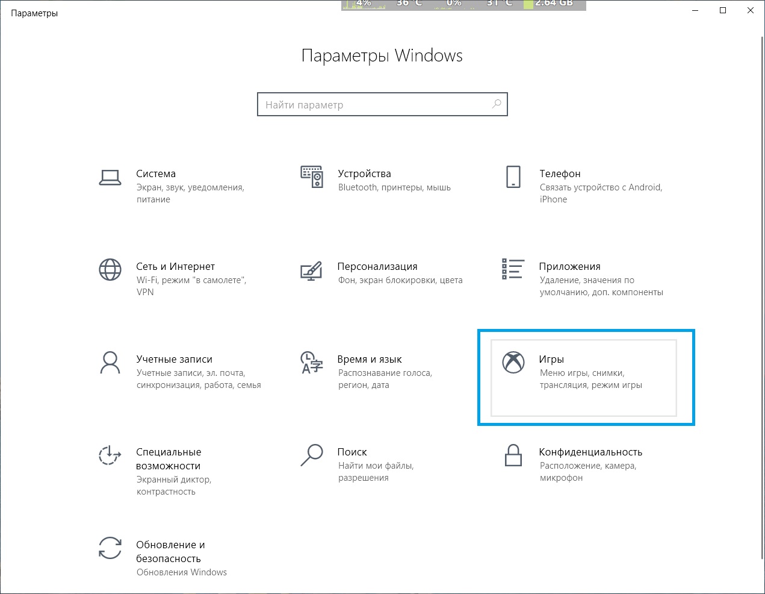Open the Система settings title
The width and height of the screenshot is (765, 594).
pyautogui.click(x=156, y=174)
